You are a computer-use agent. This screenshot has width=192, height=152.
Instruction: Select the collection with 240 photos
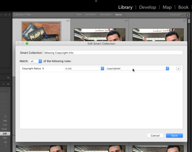[5, 133]
